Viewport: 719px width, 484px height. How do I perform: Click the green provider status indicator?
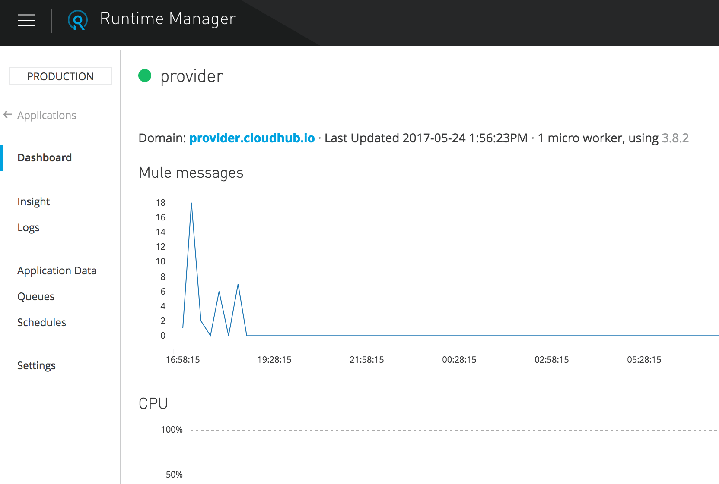click(145, 75)
